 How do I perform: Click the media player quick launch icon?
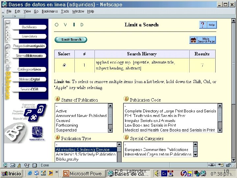[50, 173]
